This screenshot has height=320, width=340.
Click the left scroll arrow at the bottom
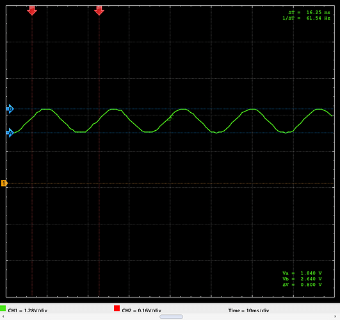point(3,317)
